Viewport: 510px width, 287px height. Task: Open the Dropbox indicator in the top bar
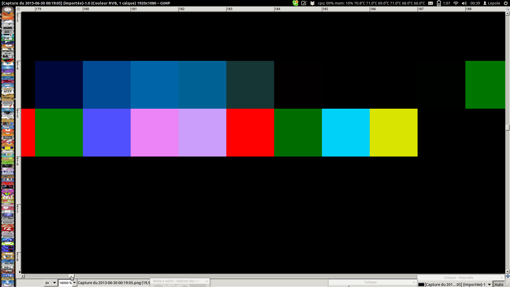pos(312,3)
